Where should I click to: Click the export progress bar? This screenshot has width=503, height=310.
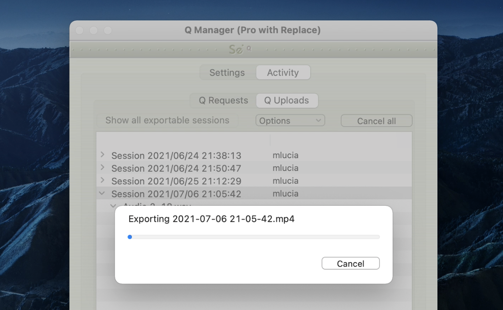(254, 237)
